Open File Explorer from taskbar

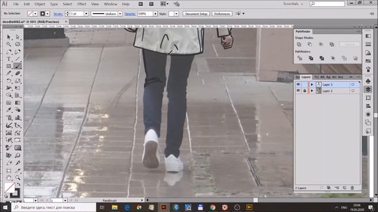(115, 207)
